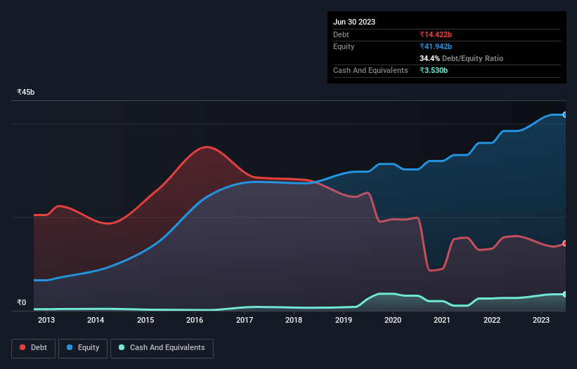Click the 2021 x-axis label

[442, 320]
